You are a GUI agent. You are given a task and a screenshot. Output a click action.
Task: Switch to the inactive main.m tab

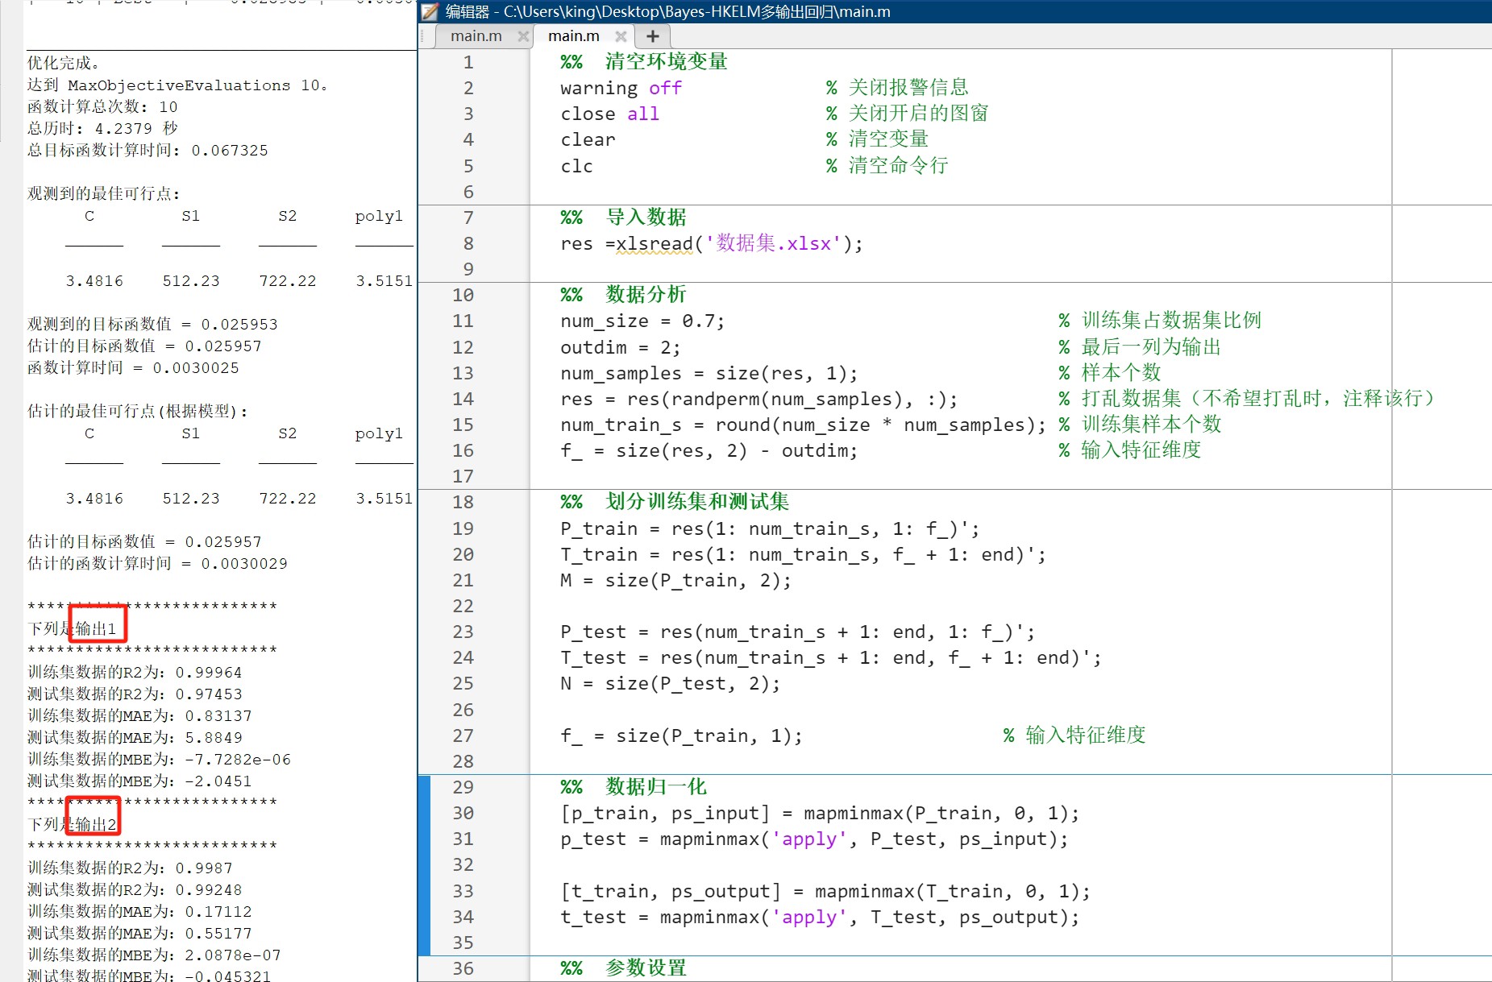coord(476,36)
